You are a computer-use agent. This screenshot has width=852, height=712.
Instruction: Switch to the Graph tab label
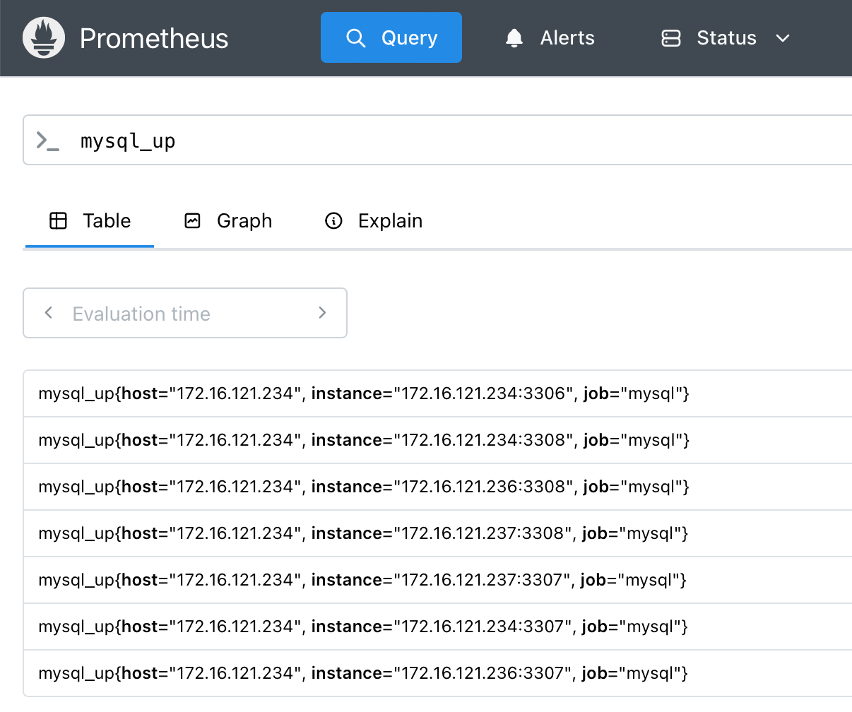[x=244, y=221]
